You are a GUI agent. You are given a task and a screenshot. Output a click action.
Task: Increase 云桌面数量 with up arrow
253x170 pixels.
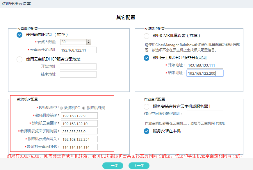(x=89, y=41)
